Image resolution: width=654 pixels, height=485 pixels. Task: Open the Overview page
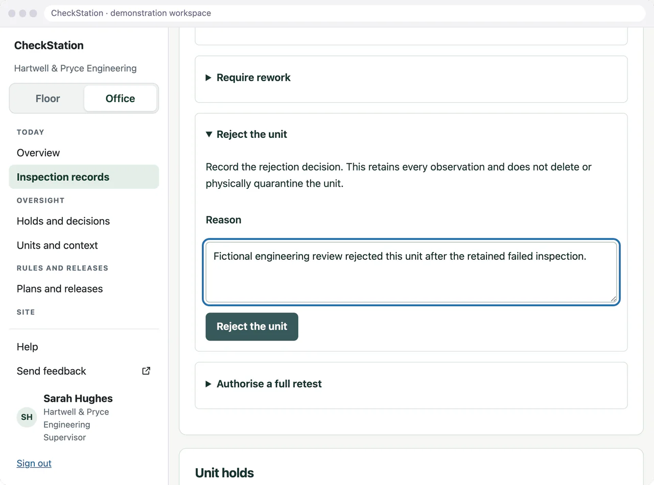click(x=84, y=153)
